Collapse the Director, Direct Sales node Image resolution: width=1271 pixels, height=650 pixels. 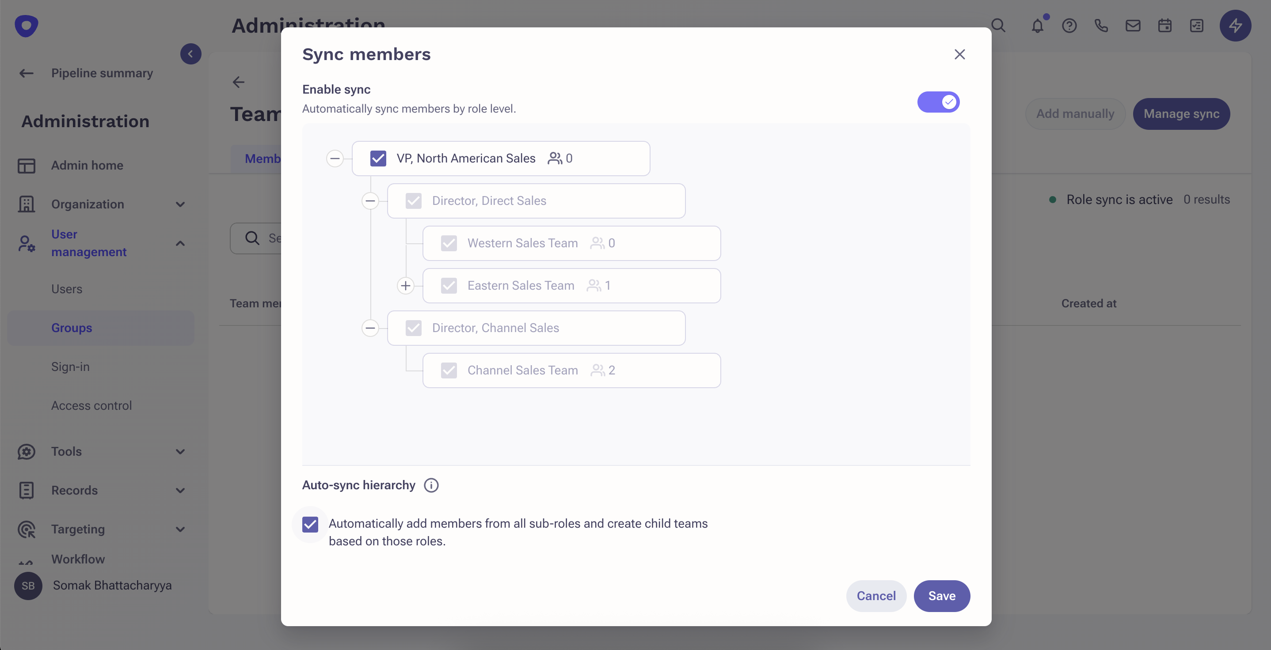370,201
